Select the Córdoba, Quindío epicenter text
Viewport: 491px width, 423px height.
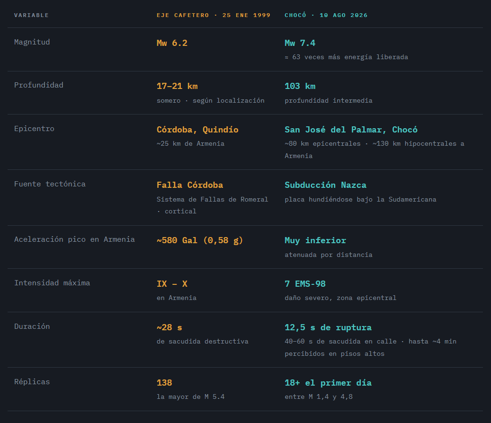[x=197, y=130]
